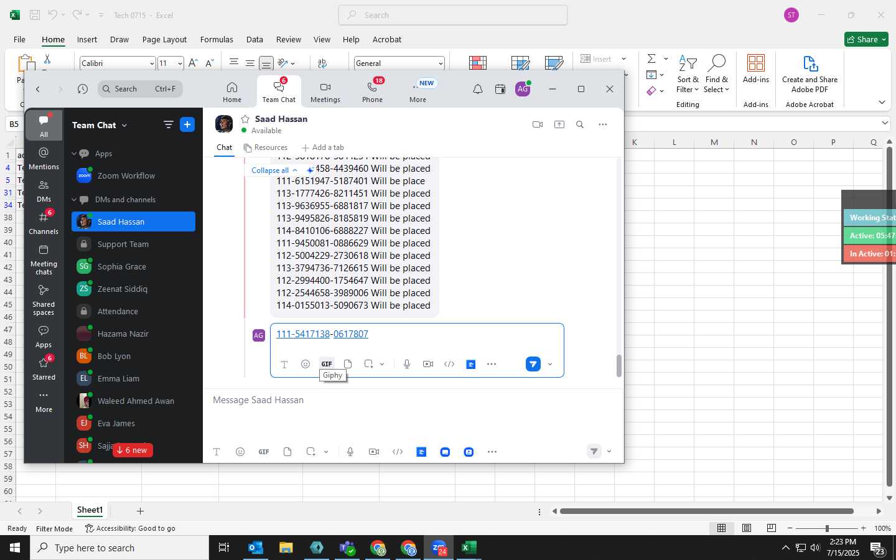Click share screen icon in chat header
Screen dimensions: 896x560
559,124
